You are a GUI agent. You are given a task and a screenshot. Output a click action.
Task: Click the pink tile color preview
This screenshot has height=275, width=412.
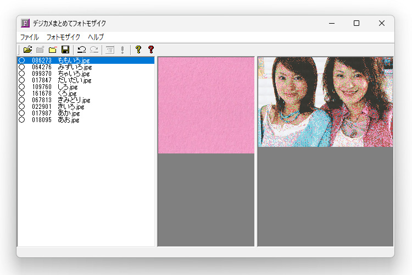[206, 105]
